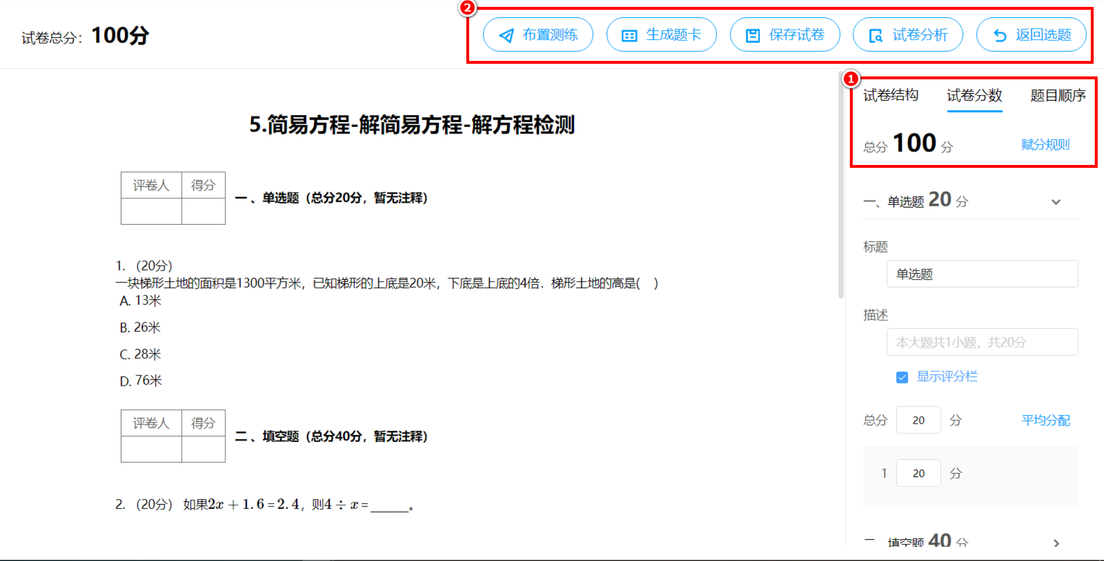Click the answer card icon on 生成题卡

(x=629, y=36)
